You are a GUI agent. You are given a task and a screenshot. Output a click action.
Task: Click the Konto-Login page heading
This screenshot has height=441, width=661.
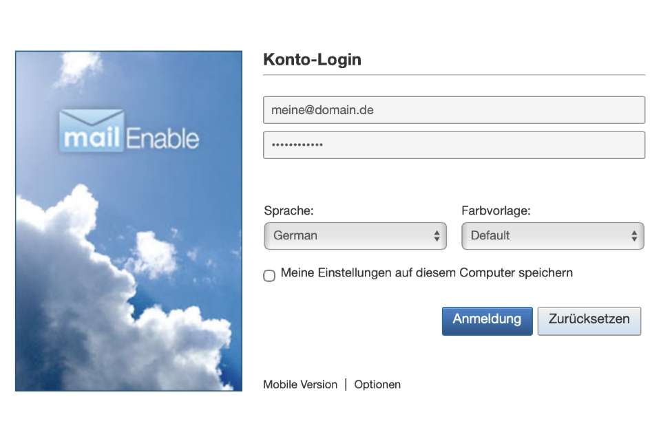(x=311, y=59)
